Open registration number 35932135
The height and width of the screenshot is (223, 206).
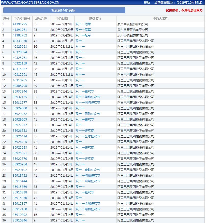pyautogui.click(x=20, y=97)
